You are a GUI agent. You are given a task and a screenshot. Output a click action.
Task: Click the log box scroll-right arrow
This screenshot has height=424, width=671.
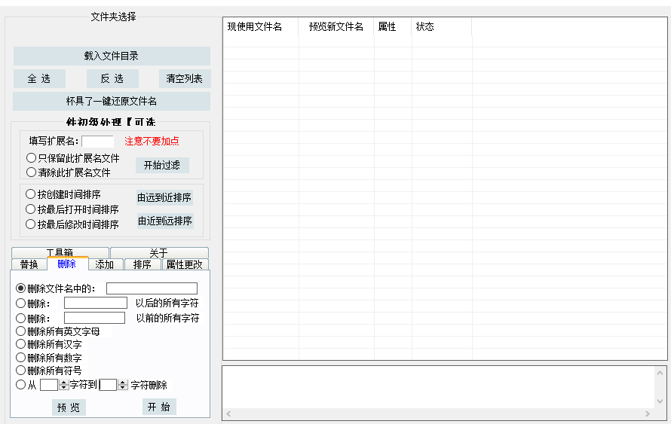coord(648,413)
